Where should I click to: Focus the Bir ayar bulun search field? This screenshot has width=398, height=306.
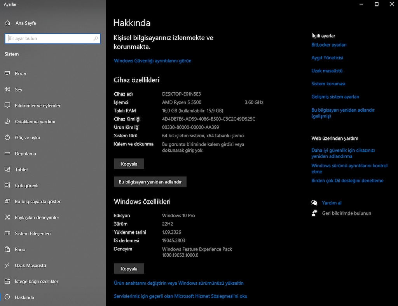click(x=52, y=38)
